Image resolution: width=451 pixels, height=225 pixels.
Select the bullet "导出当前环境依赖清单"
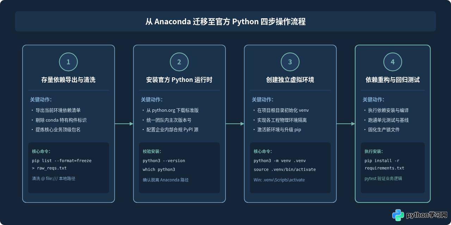coord(58,110)
